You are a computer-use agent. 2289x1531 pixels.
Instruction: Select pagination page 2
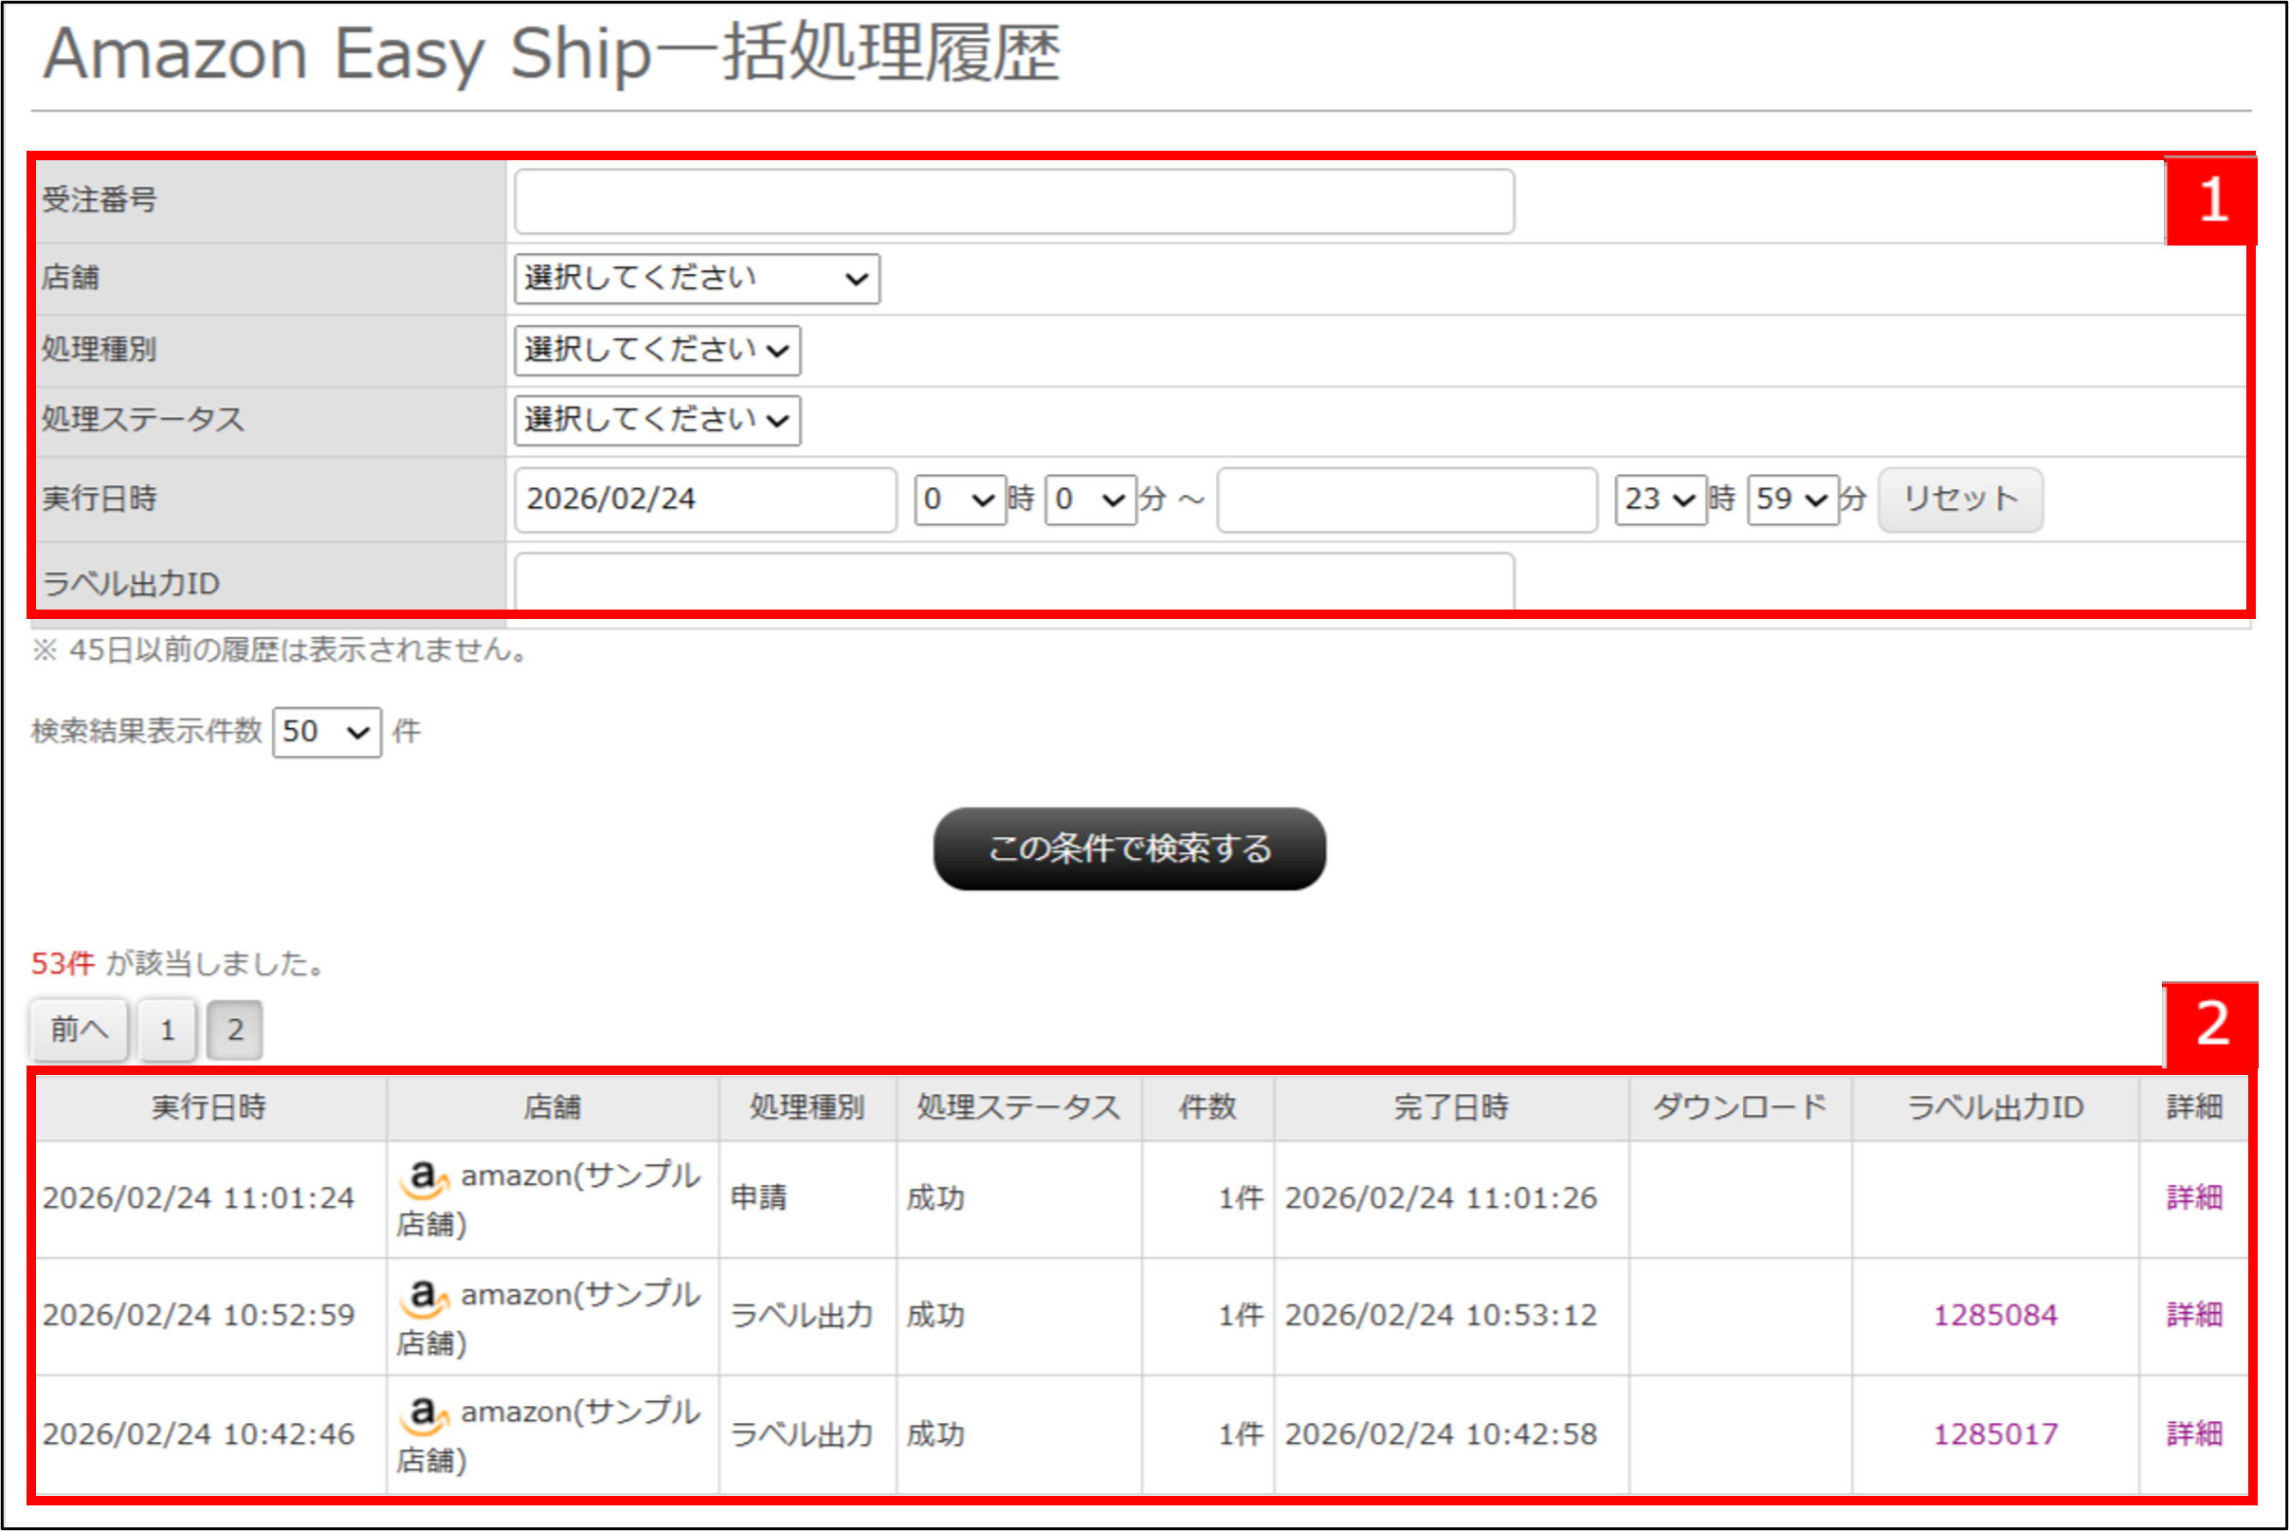(234, 1029)
